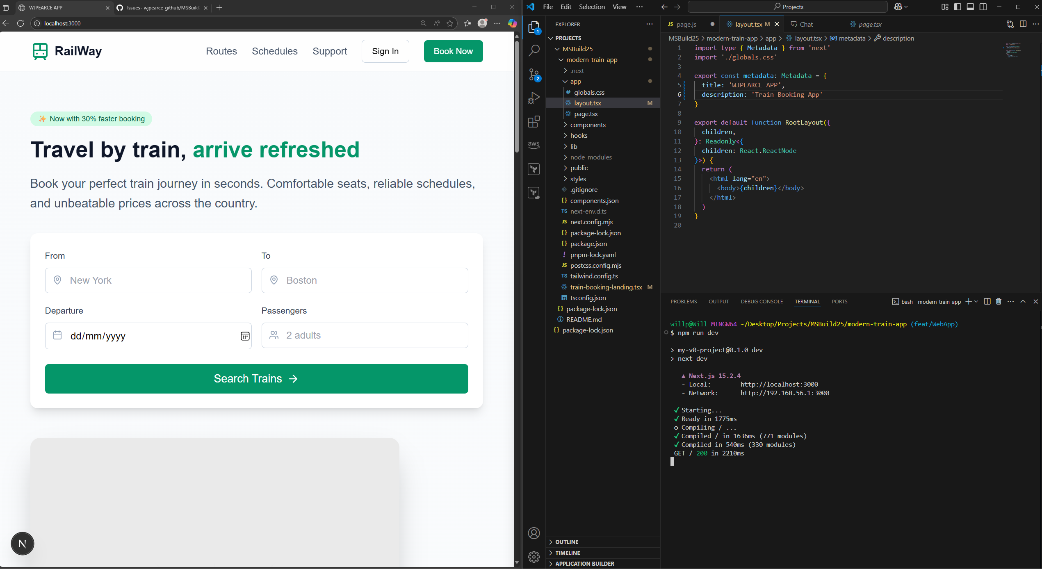The image size is (1042, 569).
Task: Toggle the bottom panel visibility
Action: (x=970, y=7)
